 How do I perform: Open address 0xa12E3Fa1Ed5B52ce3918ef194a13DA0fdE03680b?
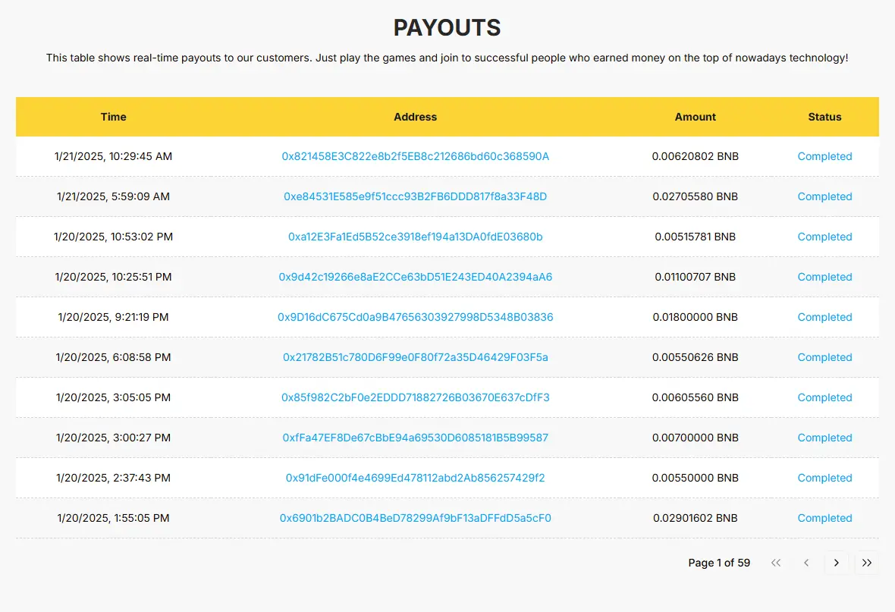click(x=415, y=237)
